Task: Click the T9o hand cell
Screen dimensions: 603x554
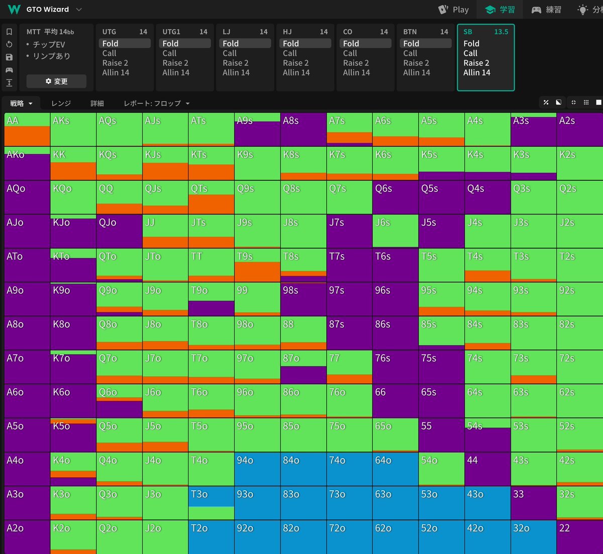Action: point(211,299)
